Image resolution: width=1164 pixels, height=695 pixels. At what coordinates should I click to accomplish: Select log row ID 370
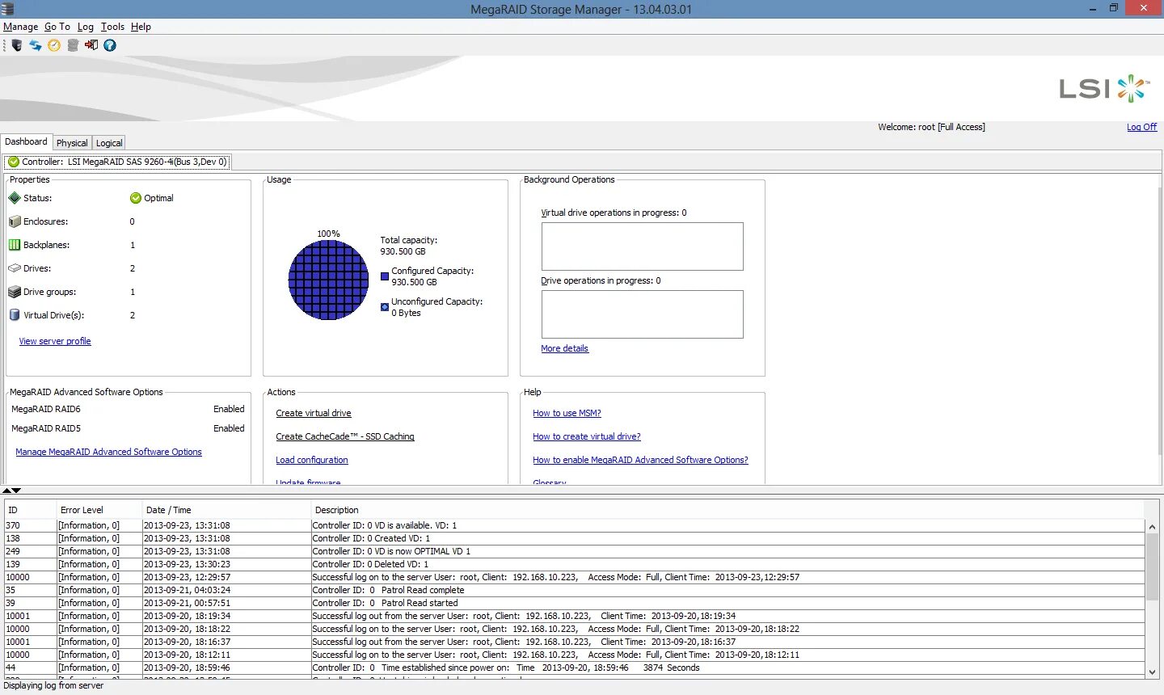(x=575, y=525)
